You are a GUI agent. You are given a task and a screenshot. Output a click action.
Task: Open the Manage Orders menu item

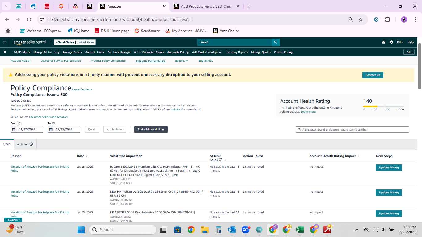pyautogui.click(x=72, y=52)
